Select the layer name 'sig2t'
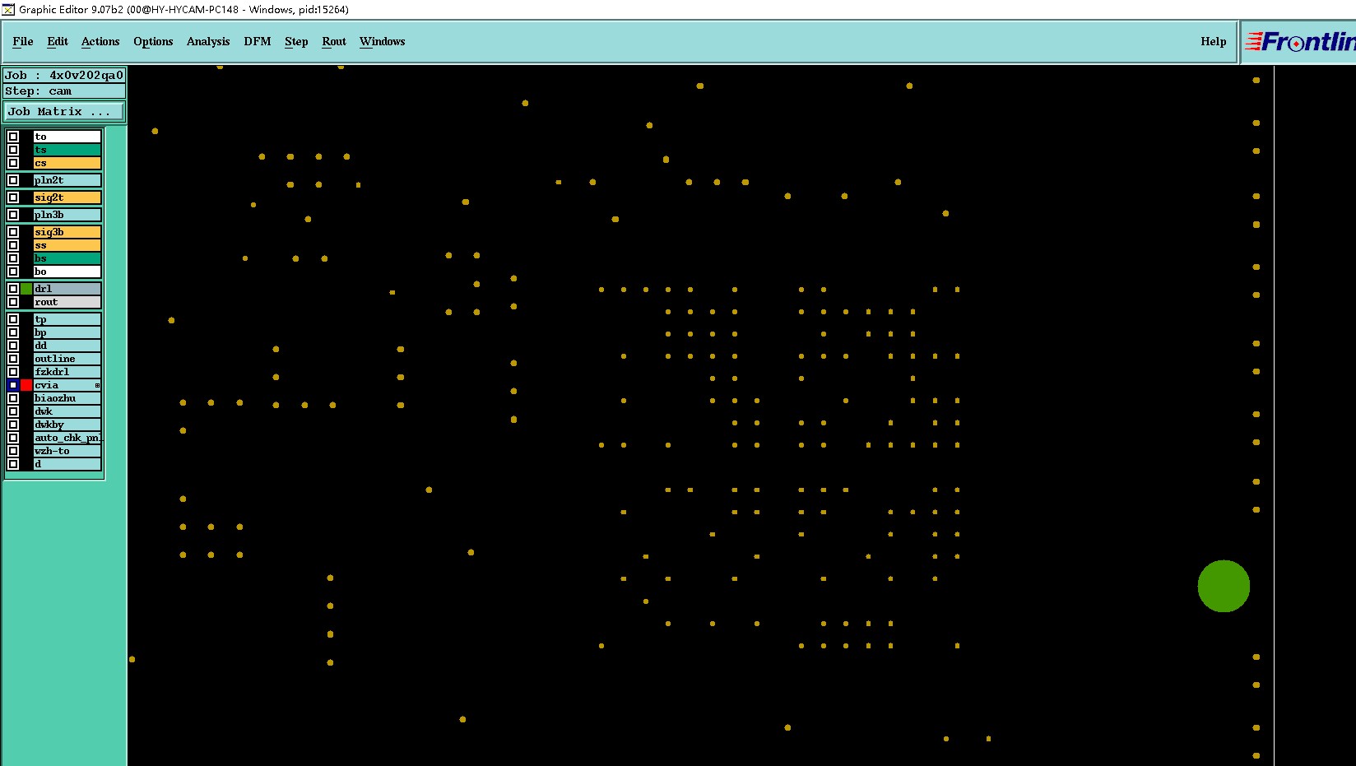The width and height of the screenshot is (1356, 766). (67, 197)
